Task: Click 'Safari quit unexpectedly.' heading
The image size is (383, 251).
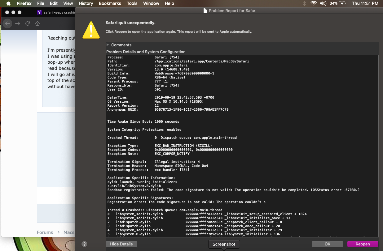Action: pyautogui.click(x=130, y=23)
